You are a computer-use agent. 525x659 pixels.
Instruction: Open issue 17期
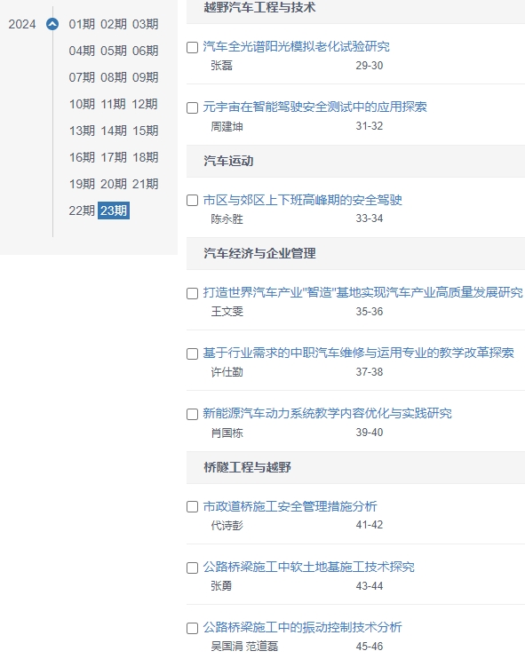pyautogui.click(x=114, y=157)
